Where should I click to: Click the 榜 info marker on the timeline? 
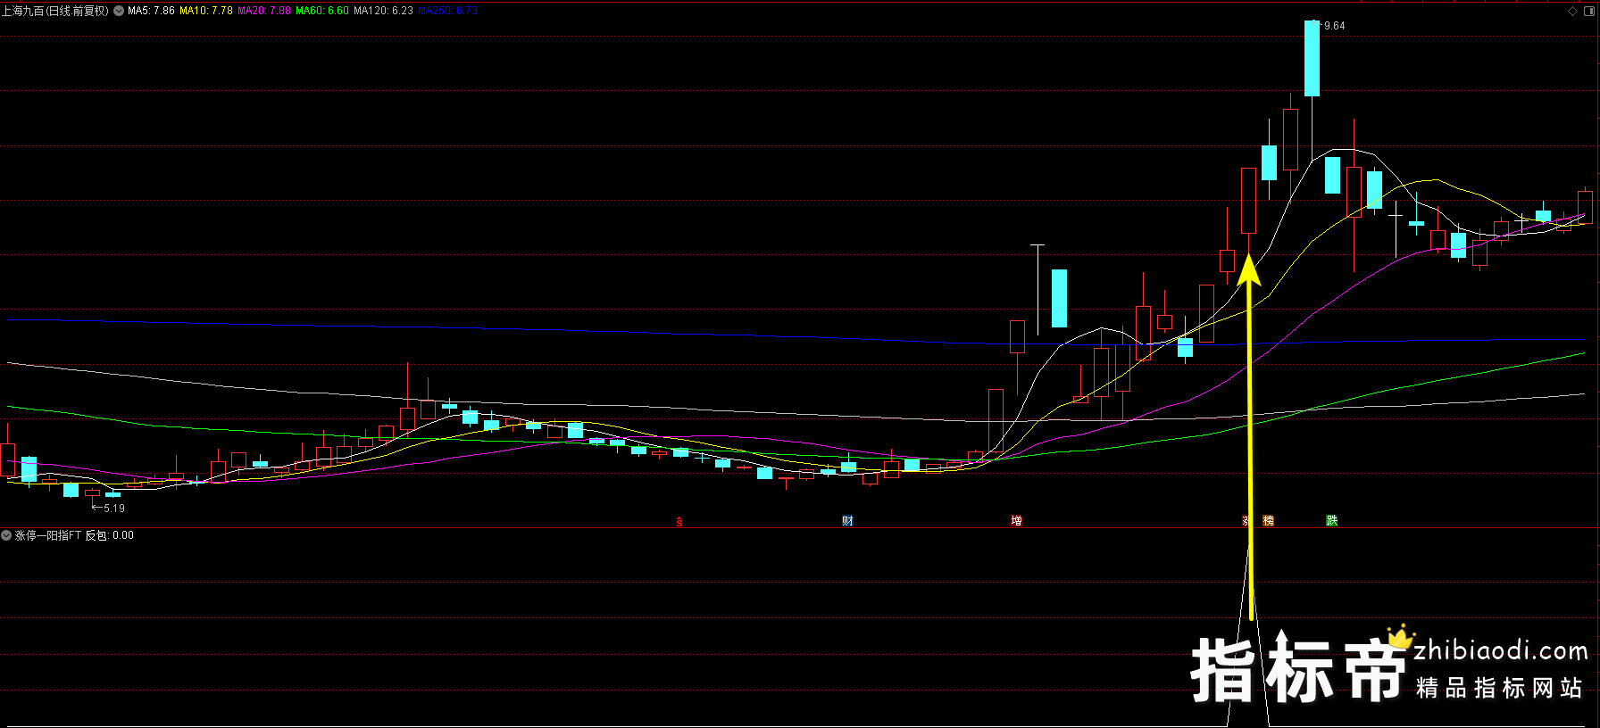(x=1269, y=521)
